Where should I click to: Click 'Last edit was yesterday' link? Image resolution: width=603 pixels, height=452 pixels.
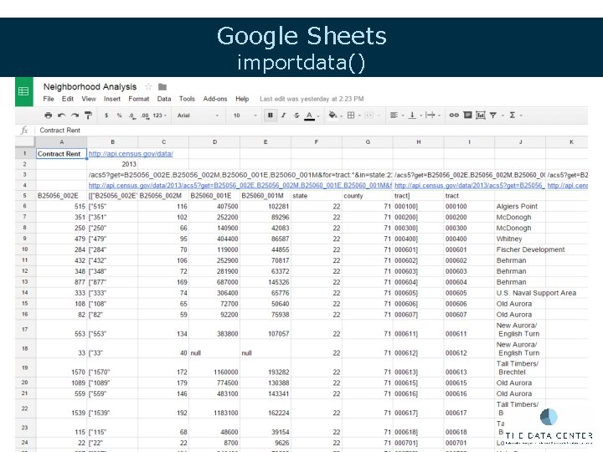tap(312, 99)
